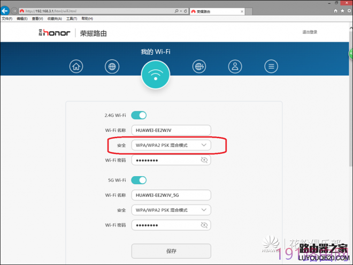
Task: Open the globe with lightning bolt icon
Action: point(199,66)
